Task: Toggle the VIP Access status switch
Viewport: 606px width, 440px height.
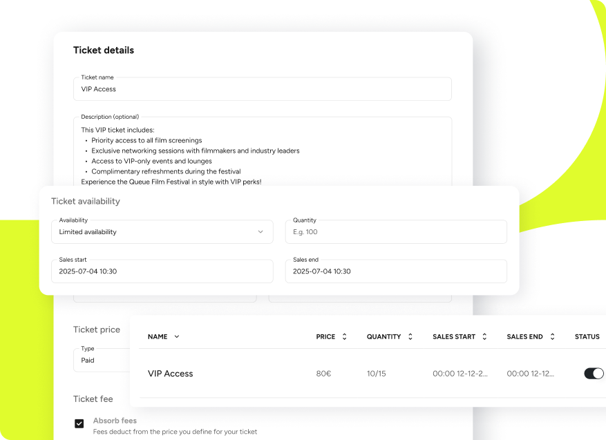Action: click(x=594, y=374)
